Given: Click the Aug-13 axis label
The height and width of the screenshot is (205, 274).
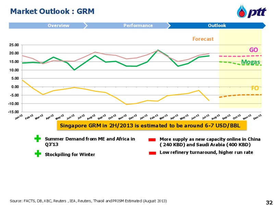Looking at the screenshot, I should coord(216,117).
